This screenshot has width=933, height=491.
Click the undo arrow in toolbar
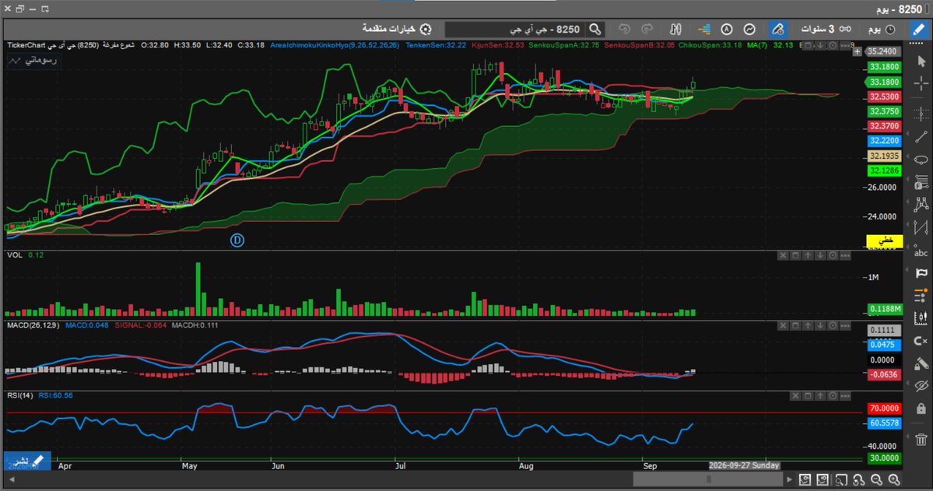(x=623, y=29)
